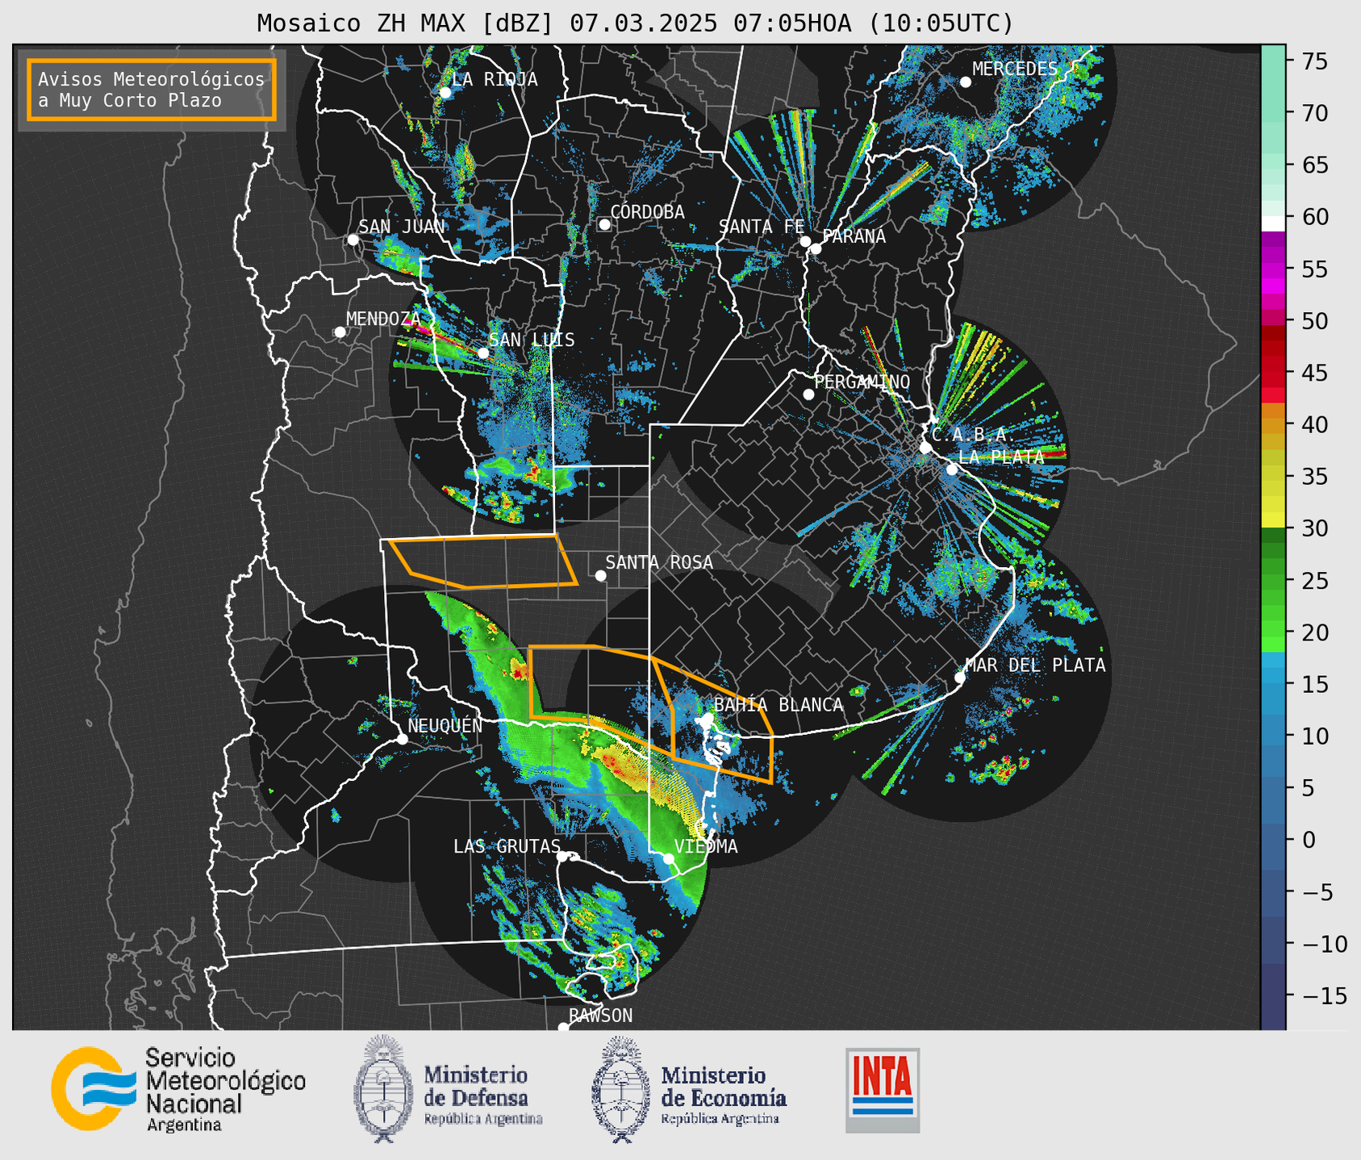Click the PERGAMINO city marker
Image resolution: width=1361 pixels, height=1160 pixels.
pyautogui.click(x=808, y=394)
